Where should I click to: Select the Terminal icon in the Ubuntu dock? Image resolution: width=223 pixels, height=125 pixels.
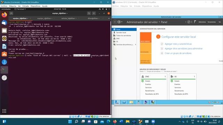coord(4,70)
